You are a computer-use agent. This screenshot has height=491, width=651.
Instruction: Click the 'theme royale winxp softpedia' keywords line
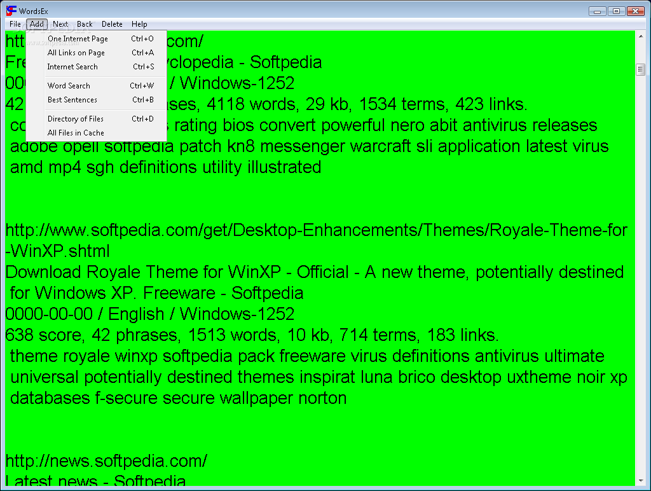click(x=307, y=356)
